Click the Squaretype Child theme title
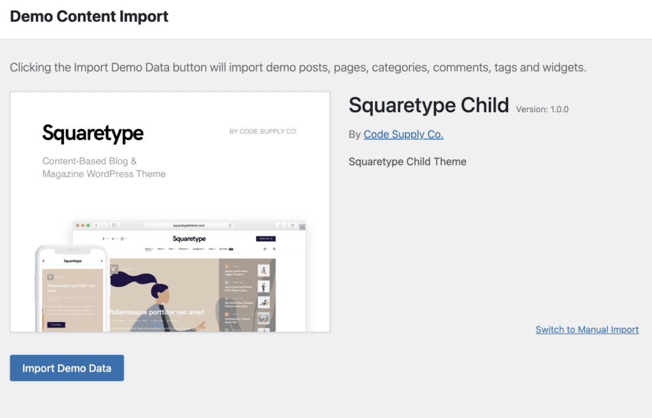This screenshot has height=418, width=652. (429, 105)
